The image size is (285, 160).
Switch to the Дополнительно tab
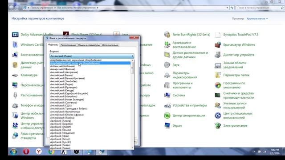pyautogui.click(x=110, y=45)
